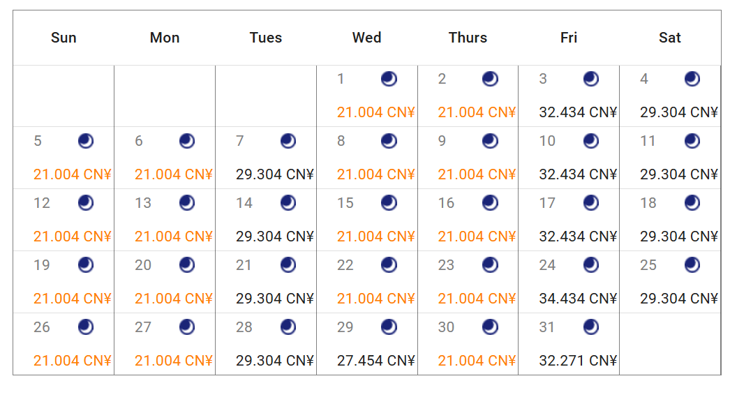This screenshot has width=730, height=397.
Task: Click the moon icon on day 16
Action: (491, 203)
